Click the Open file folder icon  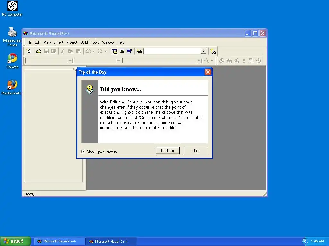[x=39, y=51]
